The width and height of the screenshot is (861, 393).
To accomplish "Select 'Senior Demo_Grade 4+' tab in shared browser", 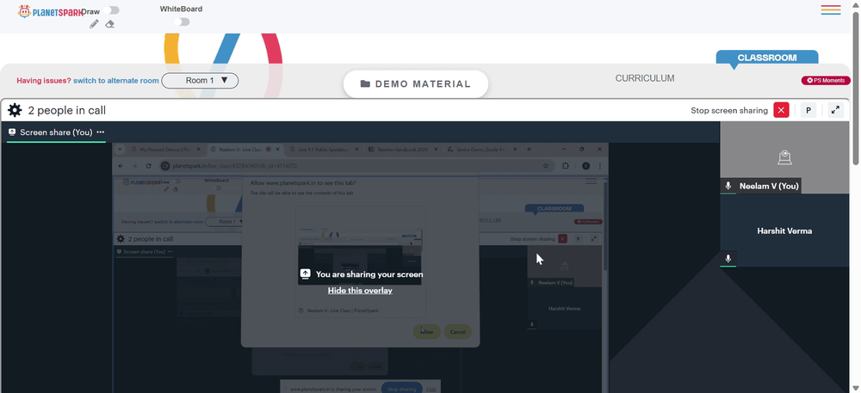I will 480,149.
